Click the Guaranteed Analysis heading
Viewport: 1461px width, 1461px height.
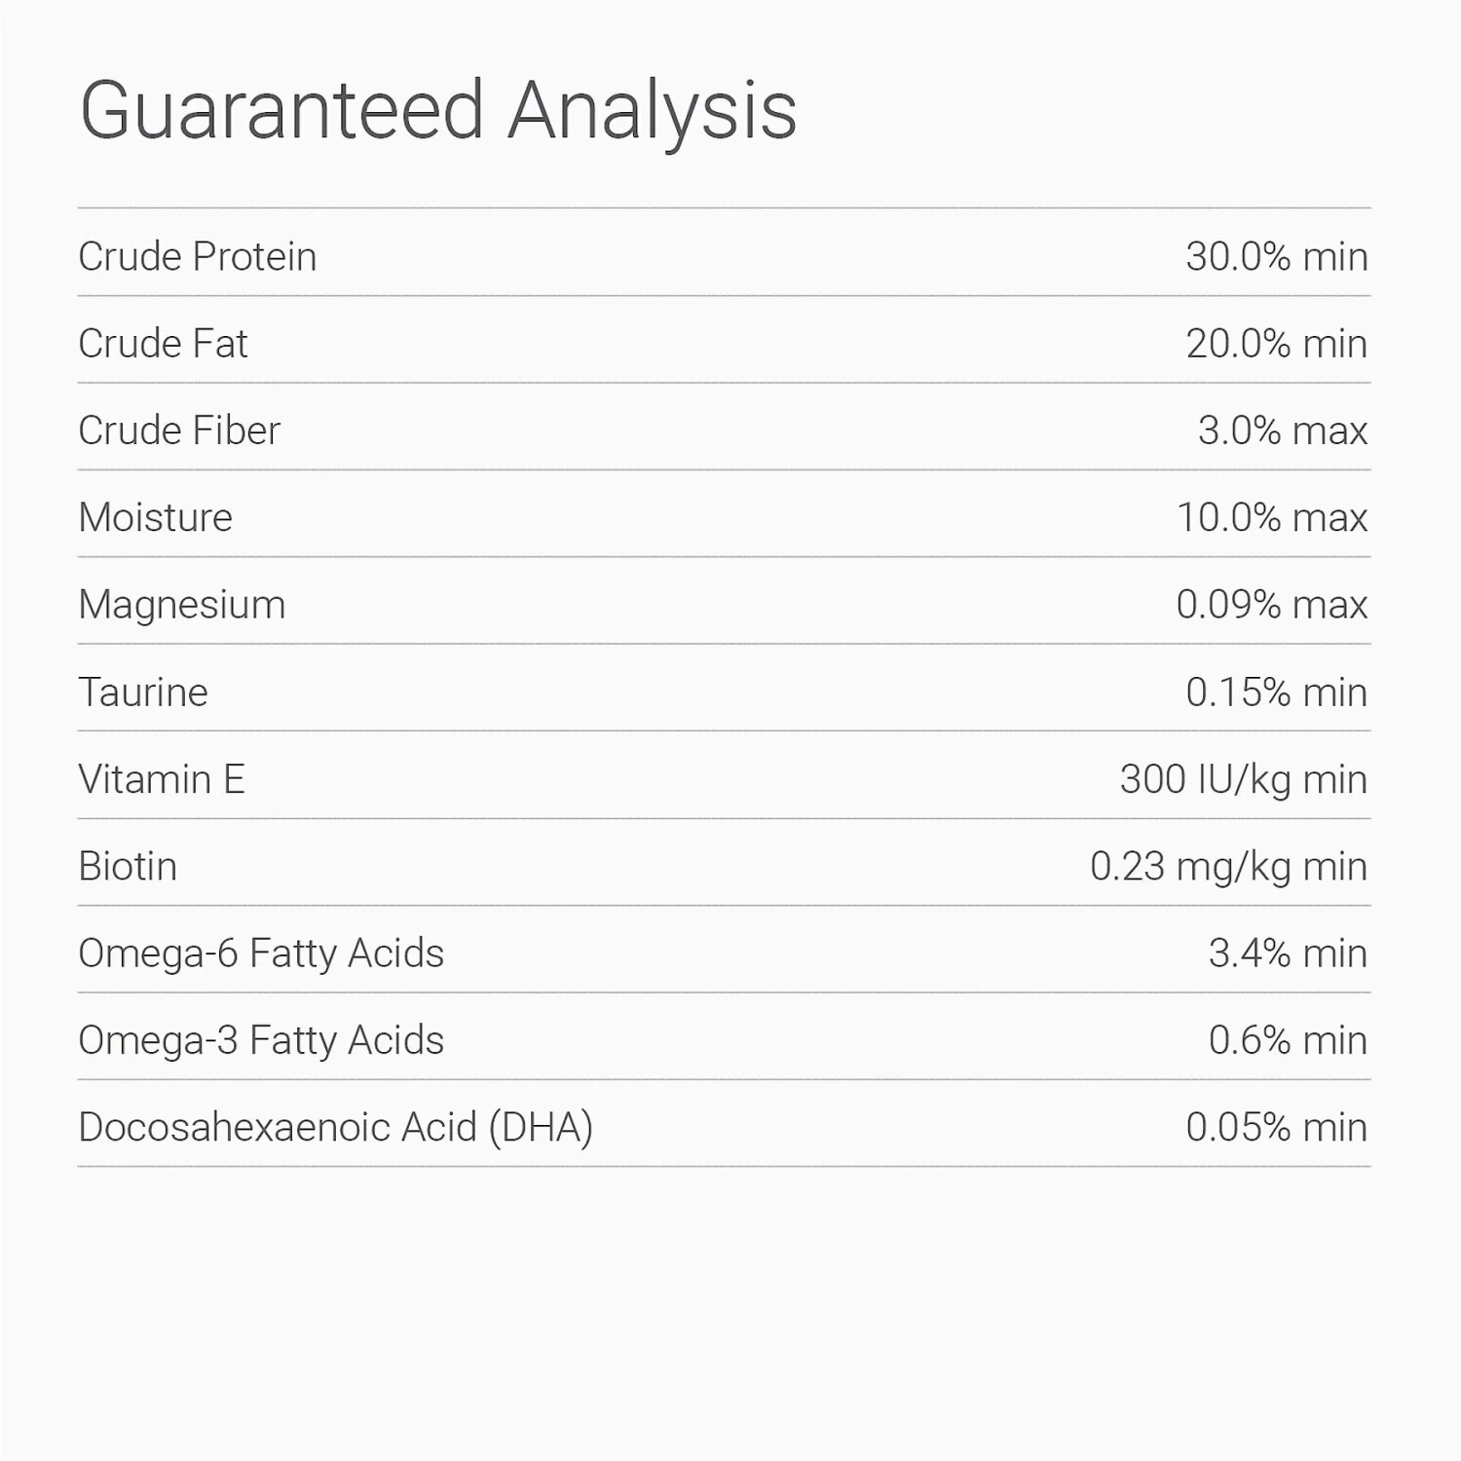(x=438, y=110)
